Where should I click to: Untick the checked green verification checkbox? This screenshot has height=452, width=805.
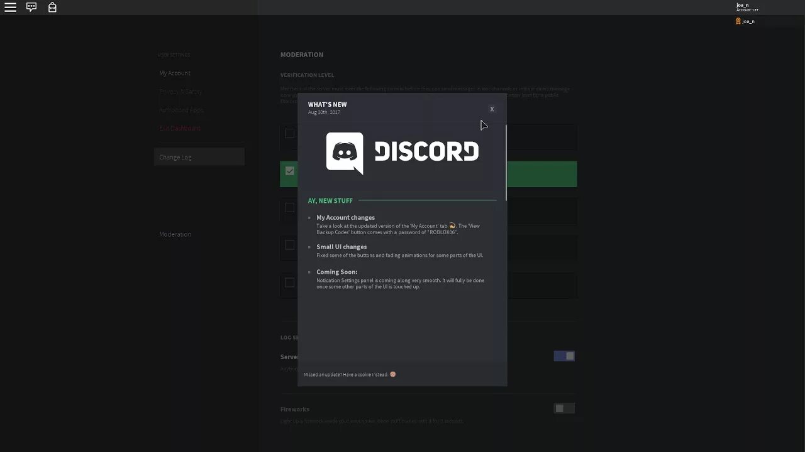coord(289,171)
